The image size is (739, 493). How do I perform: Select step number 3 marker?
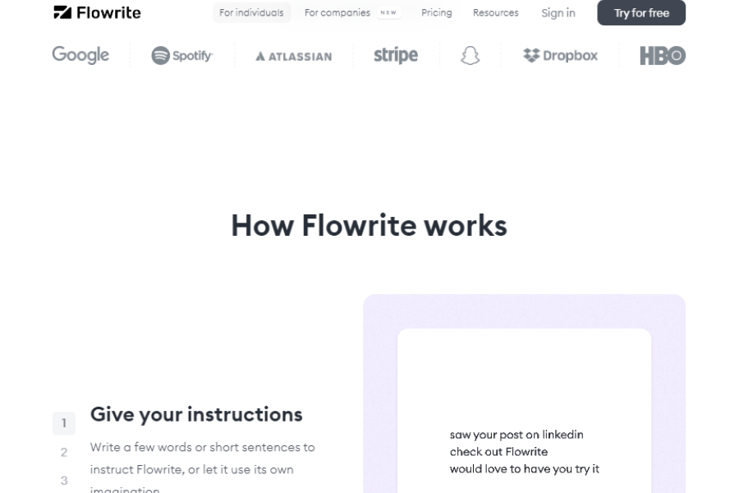(64, 481)
